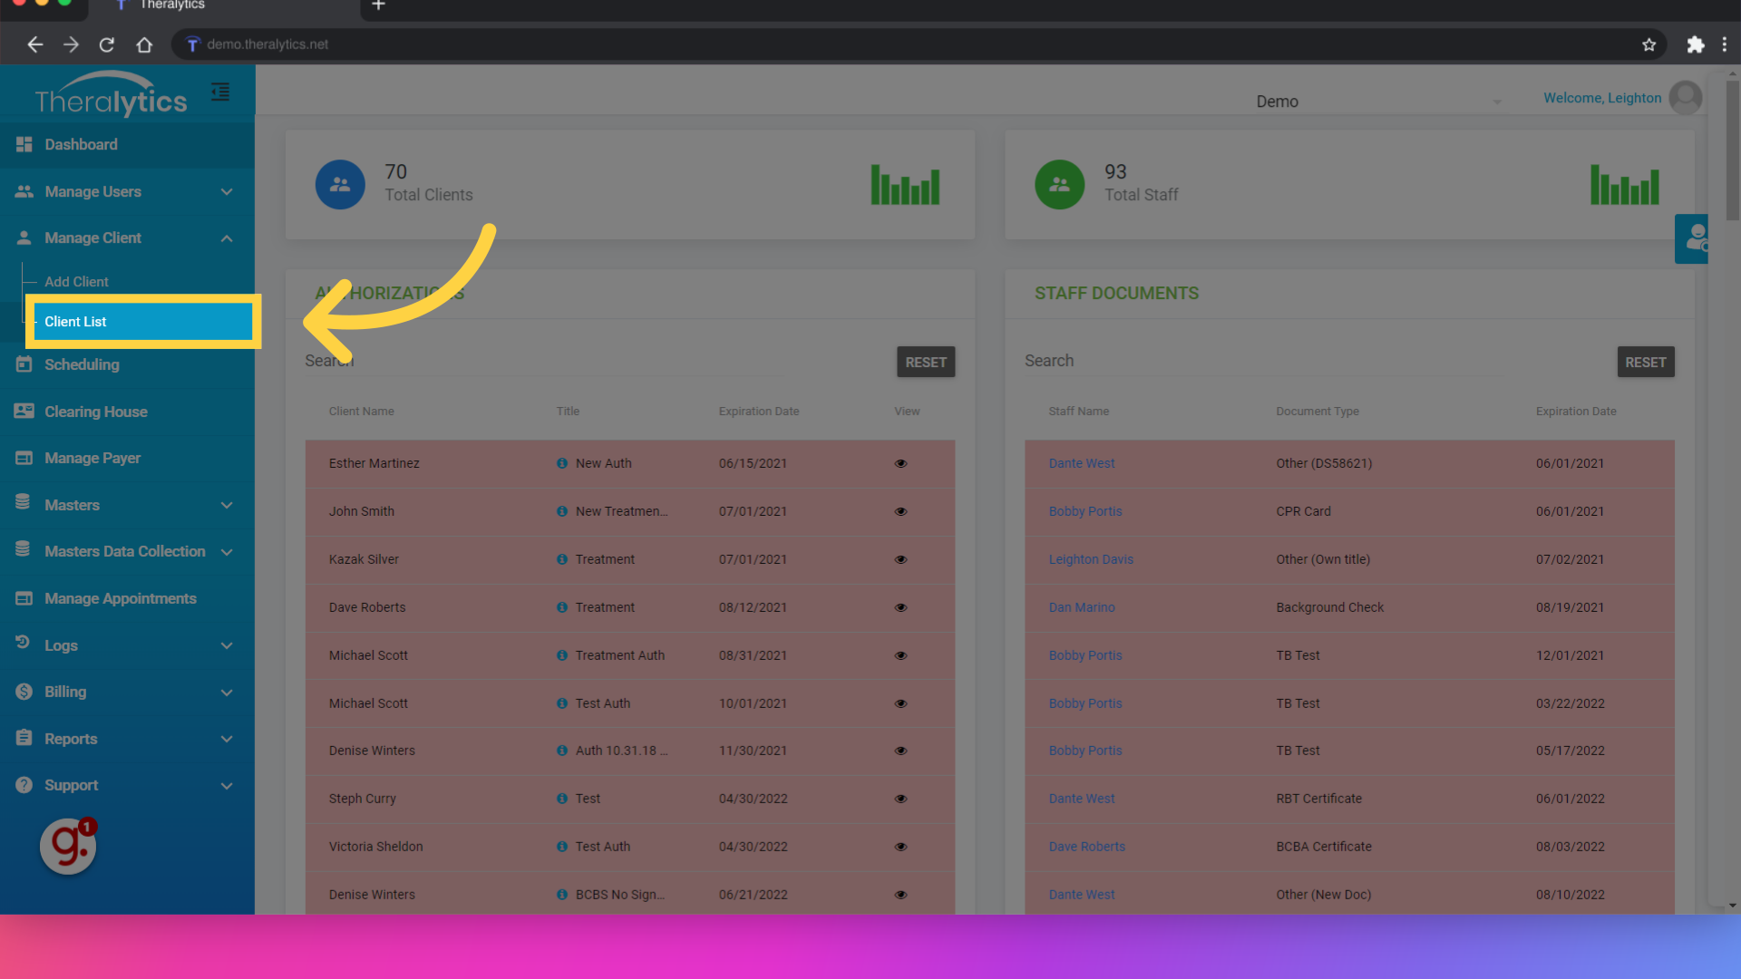Toggle view for Michael Scott Test Auth
The width and height of the screenshot is (1741, 979).
[901, 703]
